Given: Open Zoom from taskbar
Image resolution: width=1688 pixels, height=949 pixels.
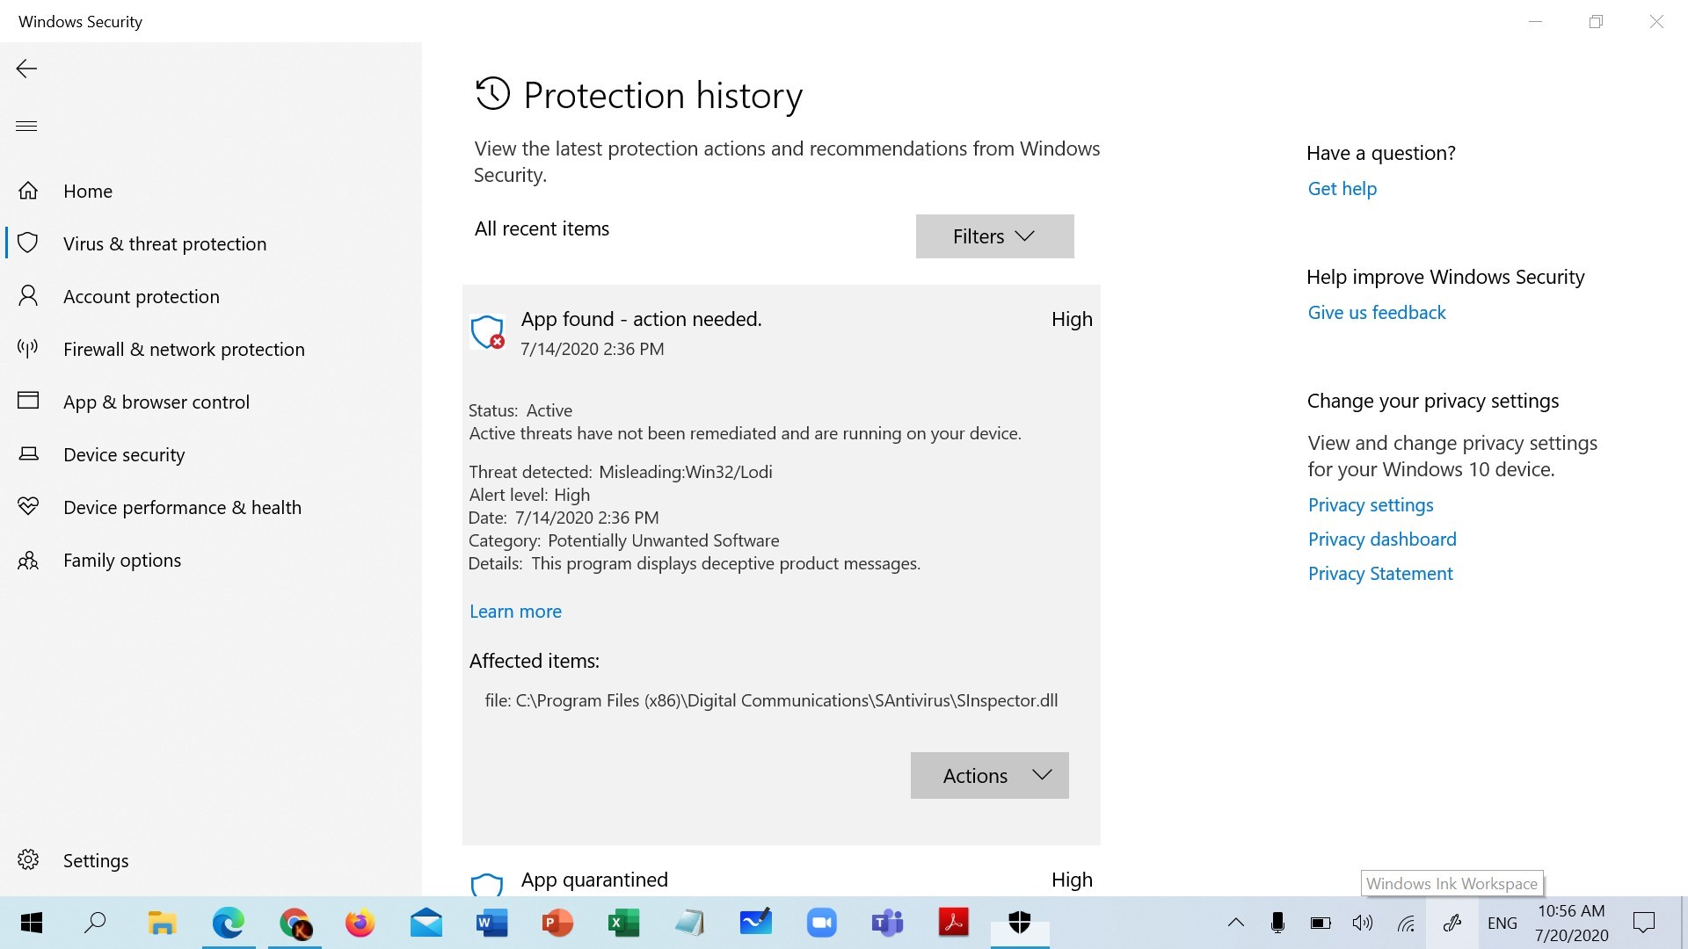Looking at the screenshot, I should tap(821, 923).
